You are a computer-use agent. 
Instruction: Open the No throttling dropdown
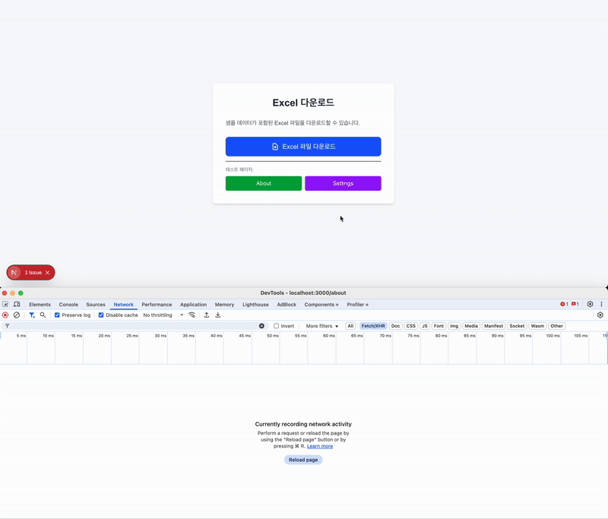[x=163, y=315]
